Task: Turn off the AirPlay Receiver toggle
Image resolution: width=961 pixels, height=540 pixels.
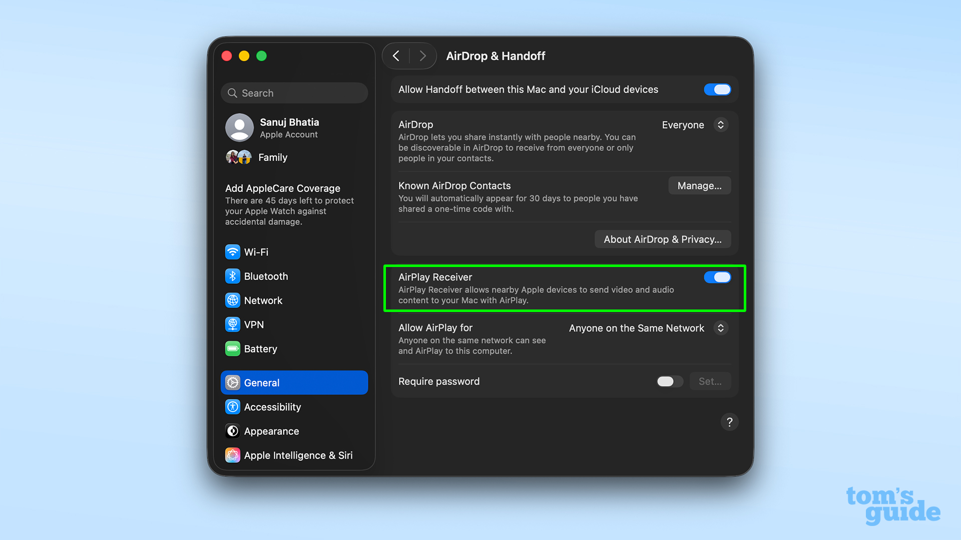Action: tap(717, 277)
